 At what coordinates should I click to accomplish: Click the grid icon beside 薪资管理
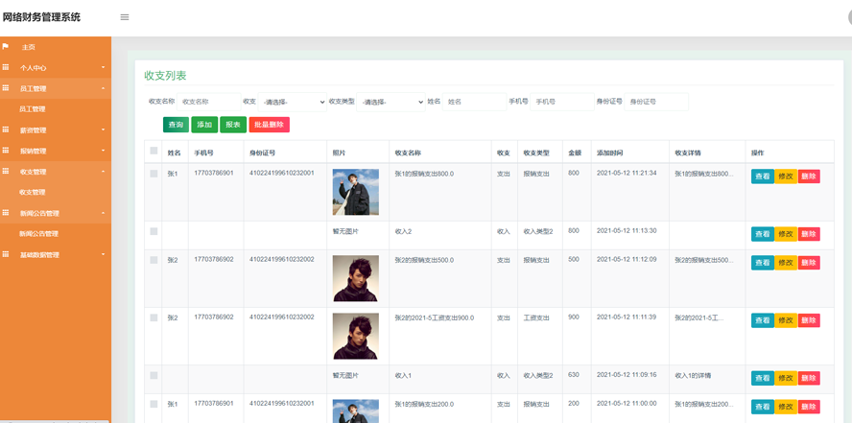tap(6, 129)
